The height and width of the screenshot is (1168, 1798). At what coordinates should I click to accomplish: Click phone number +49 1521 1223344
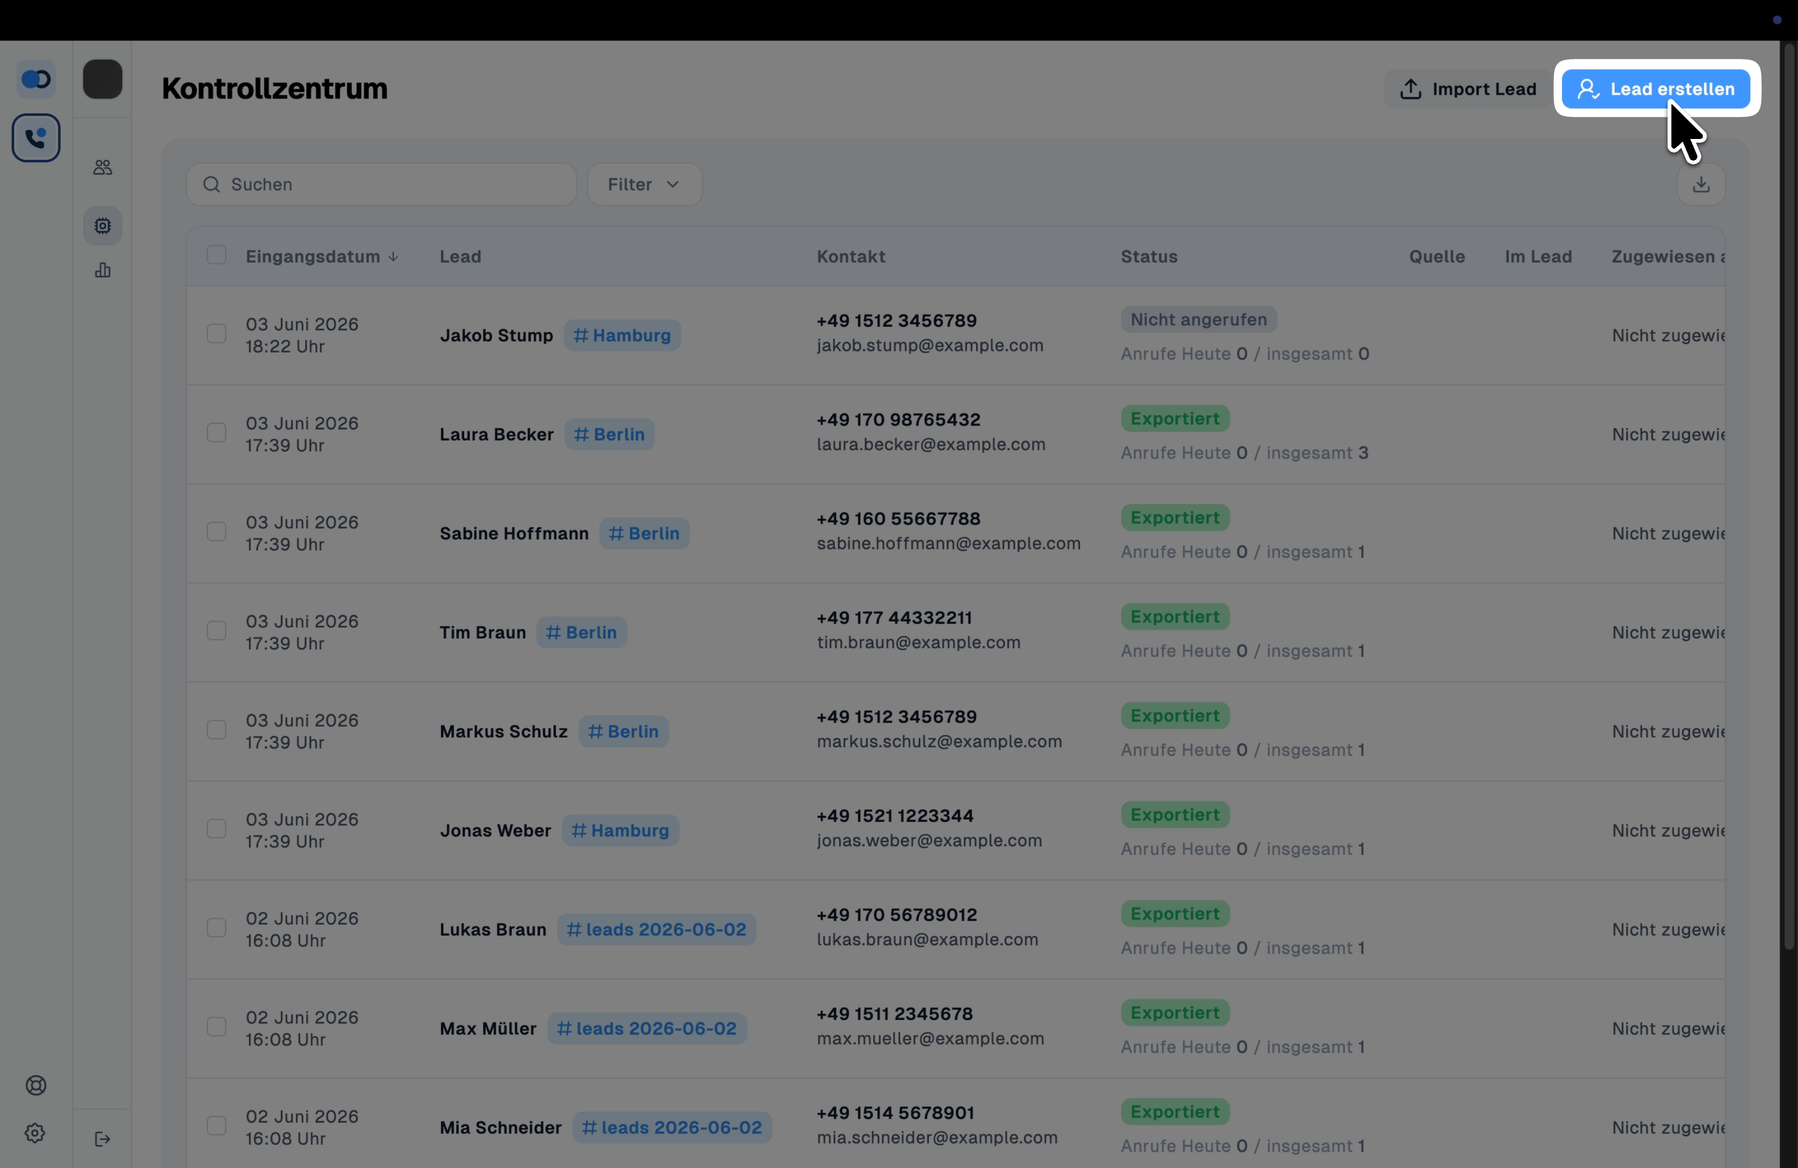[894, 815]
